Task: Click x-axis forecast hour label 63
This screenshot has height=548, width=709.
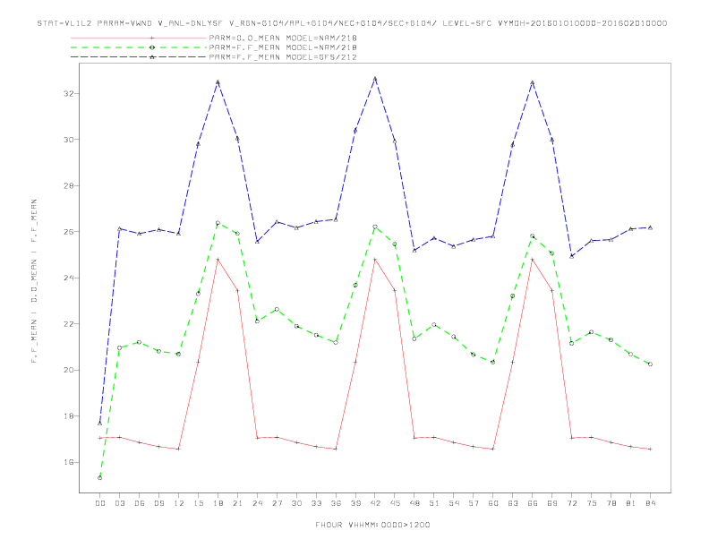Action: (x=513, y=503)
